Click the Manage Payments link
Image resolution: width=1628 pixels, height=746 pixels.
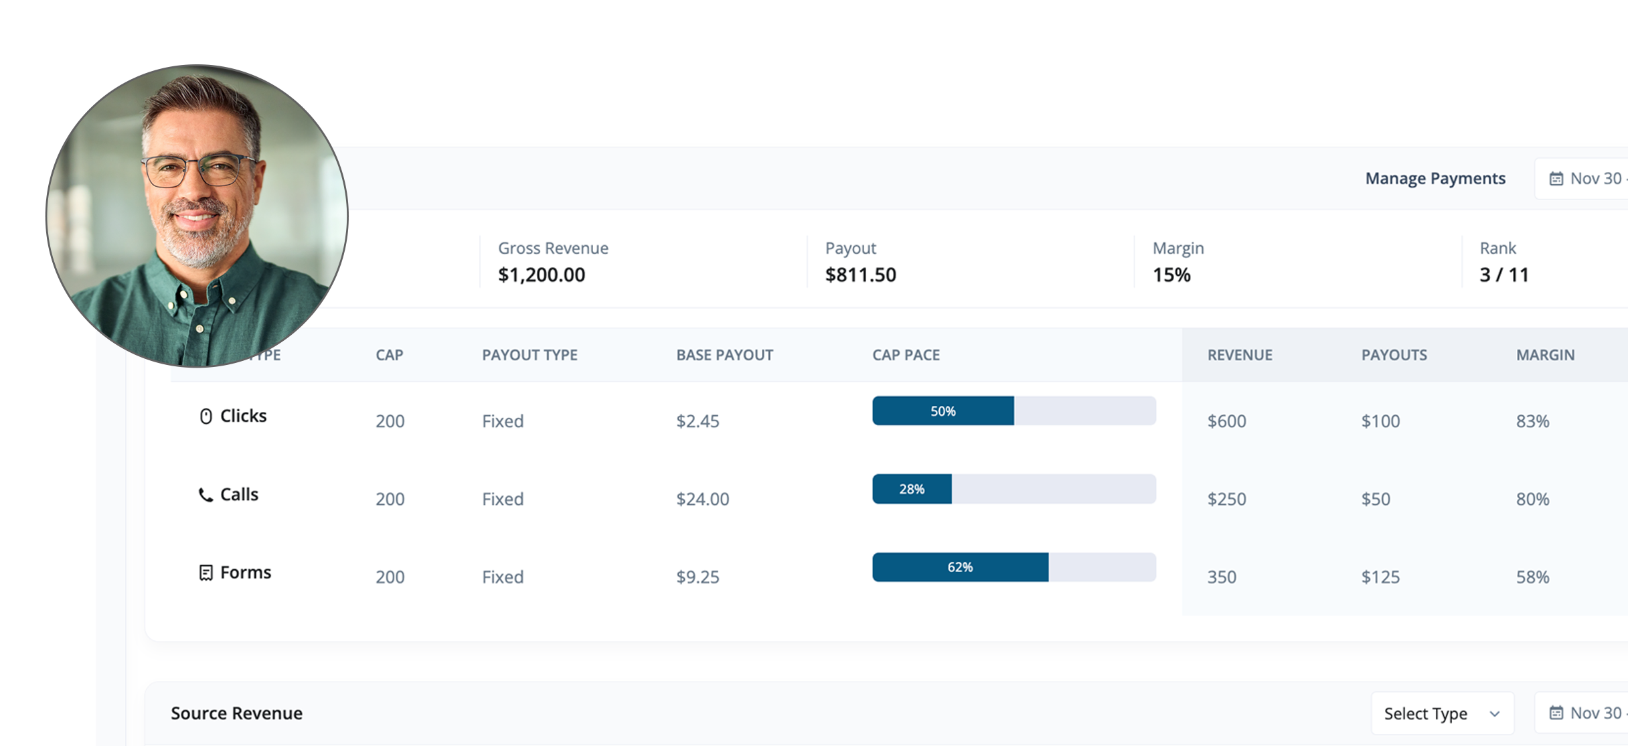click(x=1435, y=179)
